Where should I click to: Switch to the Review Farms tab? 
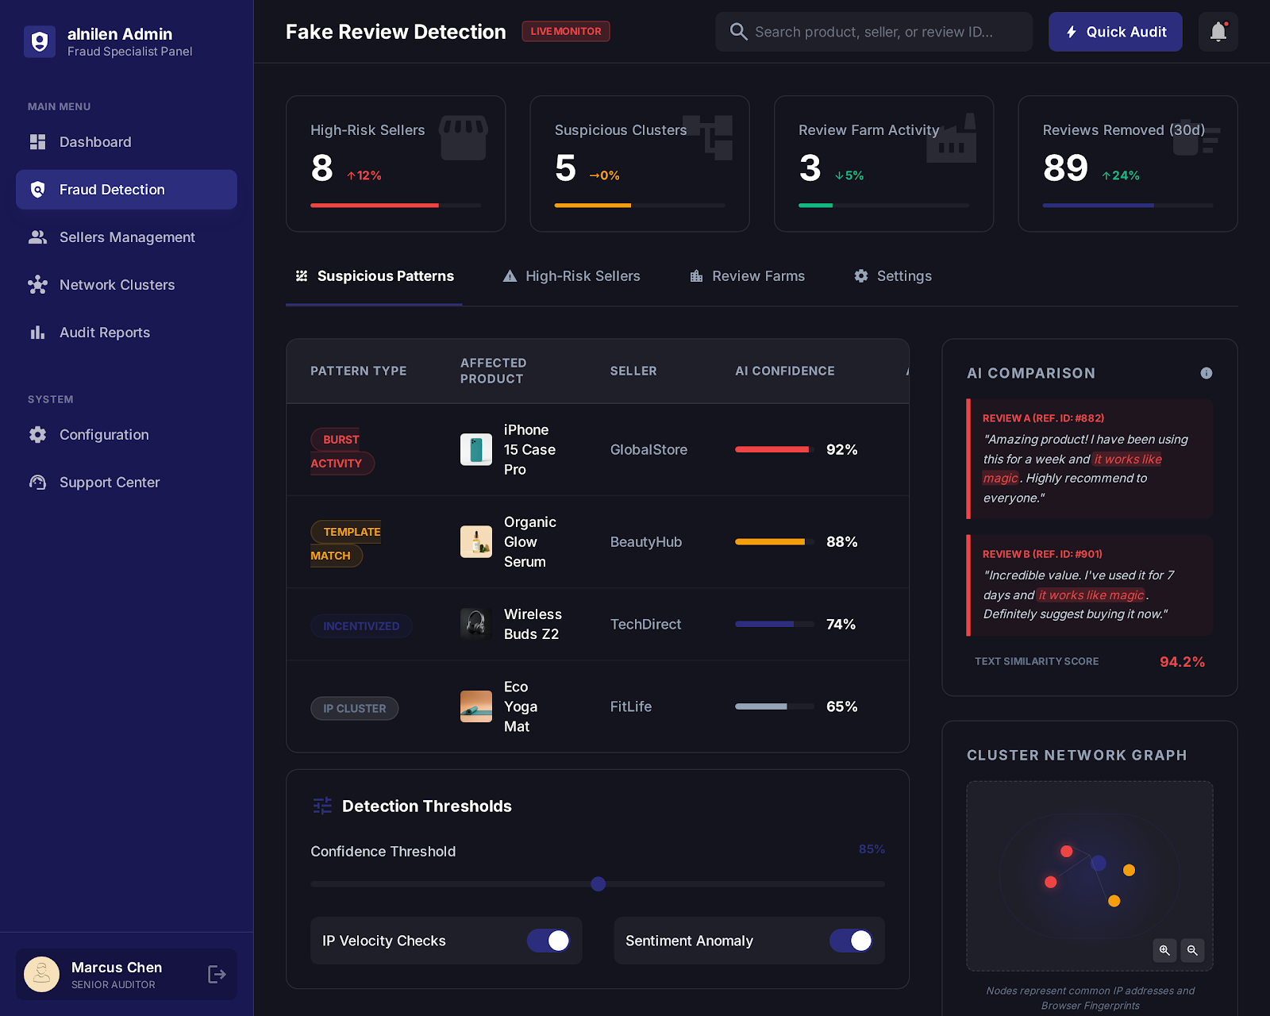(x=758, y=275)
